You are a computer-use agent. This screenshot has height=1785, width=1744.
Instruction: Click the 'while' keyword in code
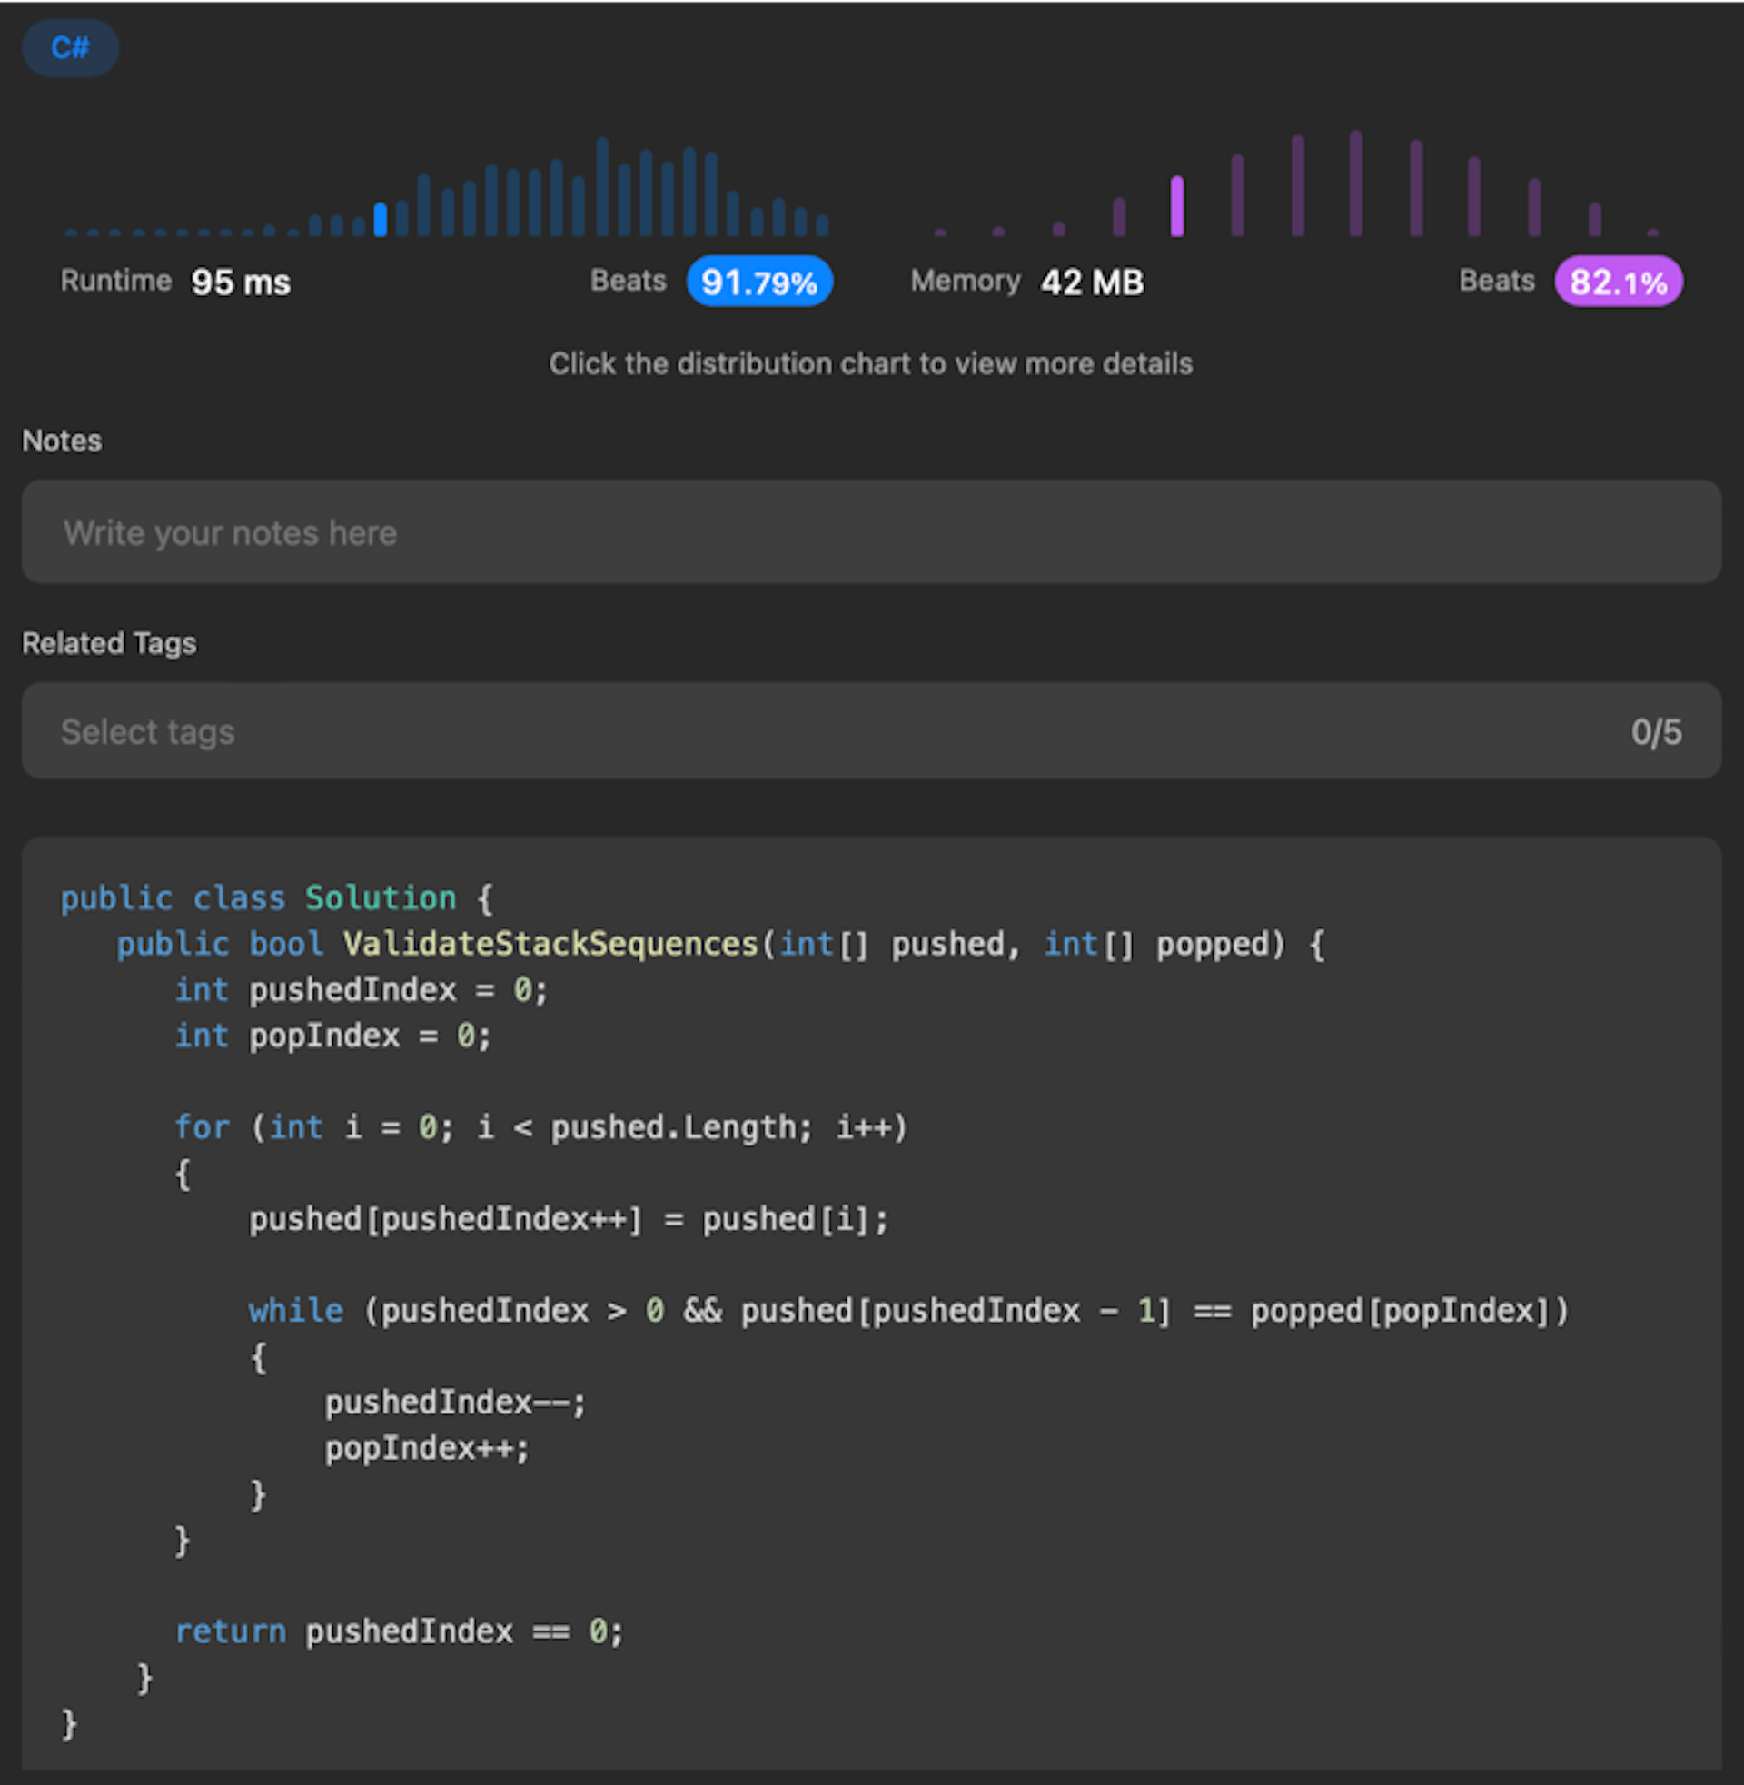(x=295, y=1310)
